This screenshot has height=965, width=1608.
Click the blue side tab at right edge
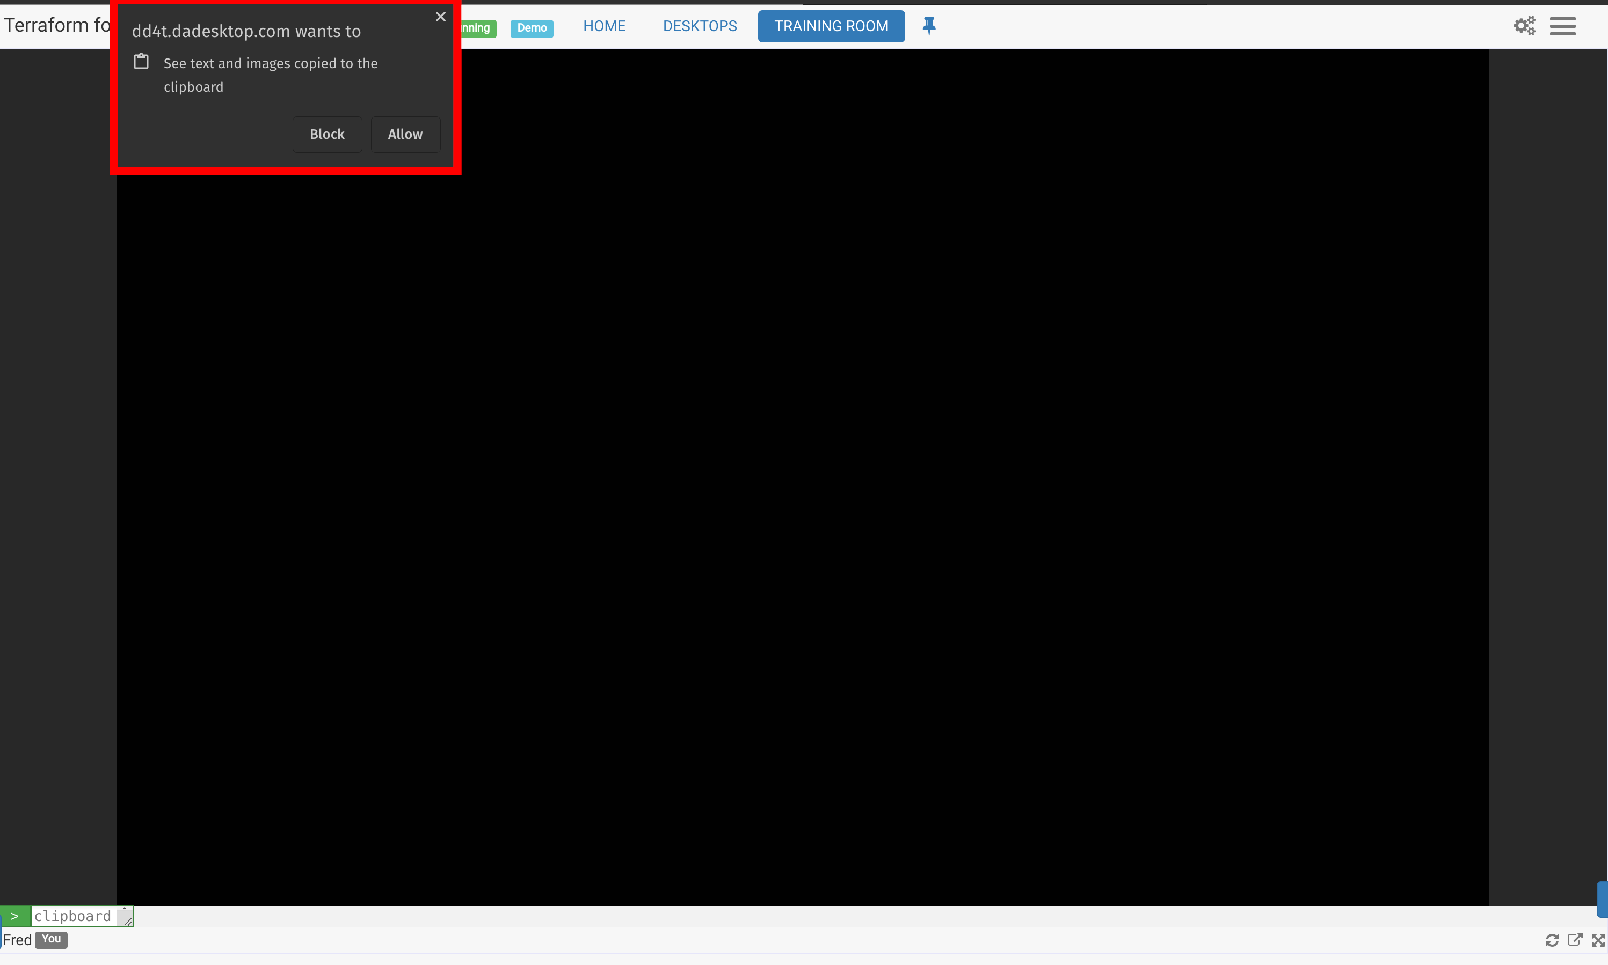1602,898
